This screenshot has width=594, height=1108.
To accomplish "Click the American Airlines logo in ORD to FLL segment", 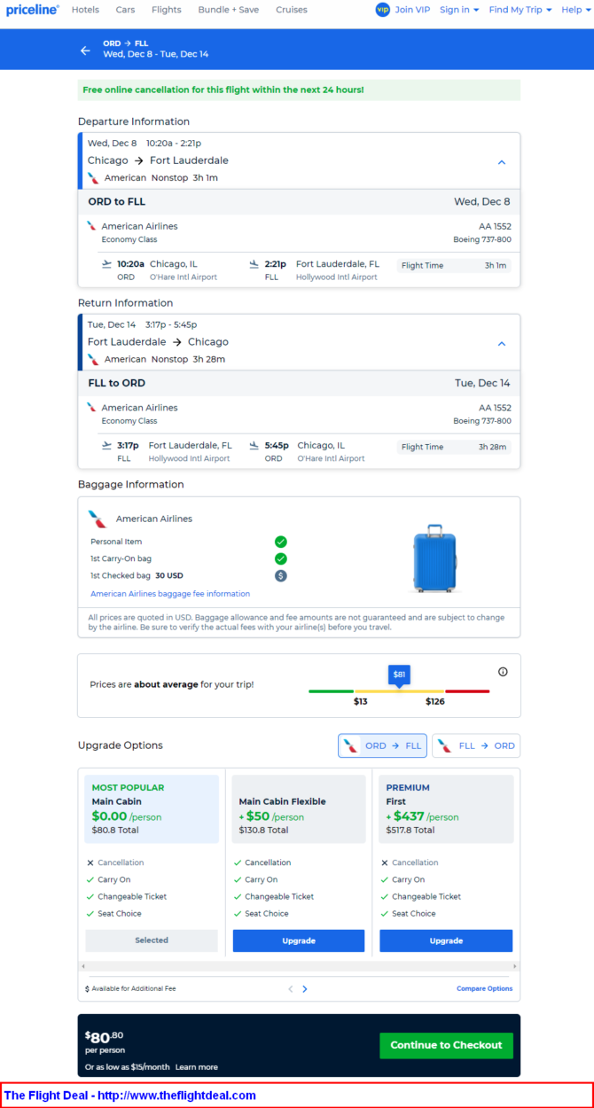I will [x=91, y=226].
